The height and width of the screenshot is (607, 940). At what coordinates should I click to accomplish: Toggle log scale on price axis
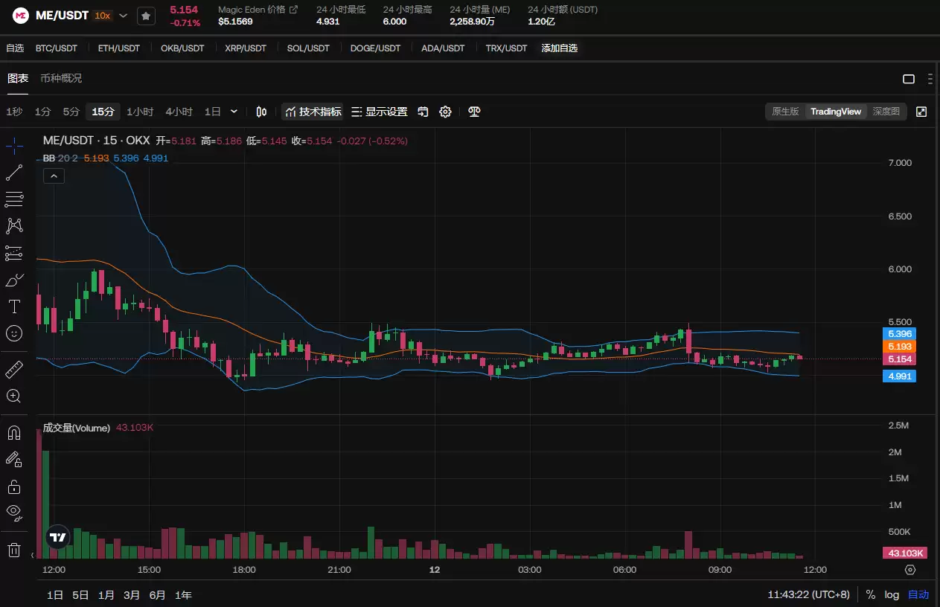tap(892, 595)
